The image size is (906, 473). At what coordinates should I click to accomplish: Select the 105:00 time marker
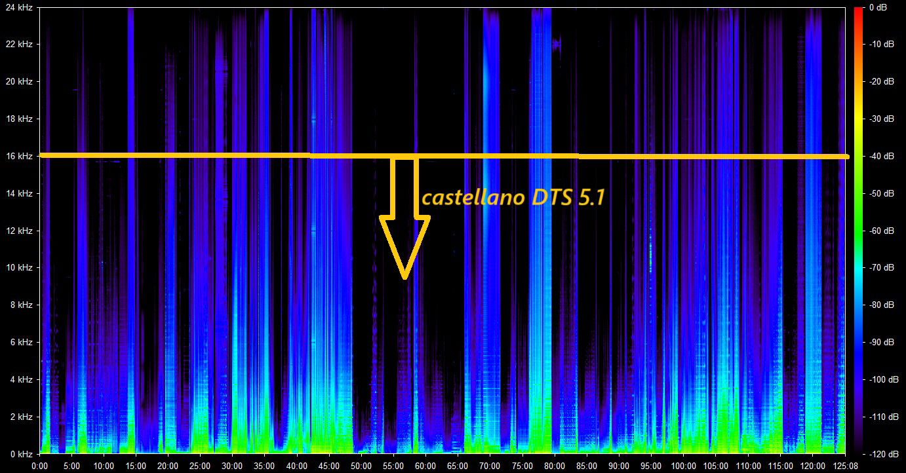715,466
